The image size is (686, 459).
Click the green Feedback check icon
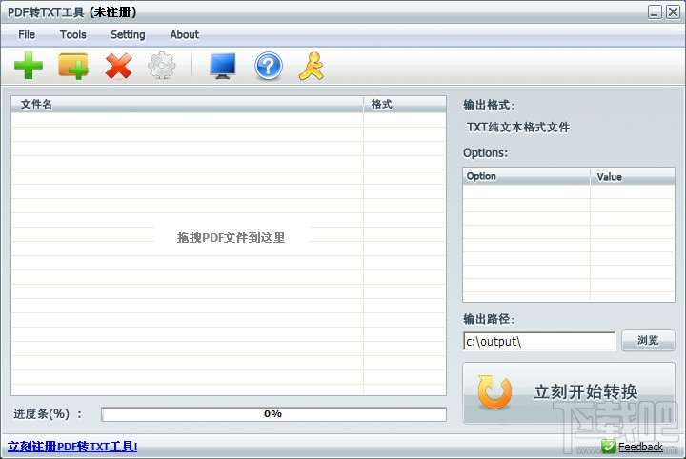(608, 447)
